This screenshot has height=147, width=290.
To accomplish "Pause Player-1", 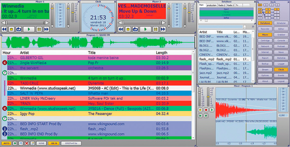I will pos(39,29).
